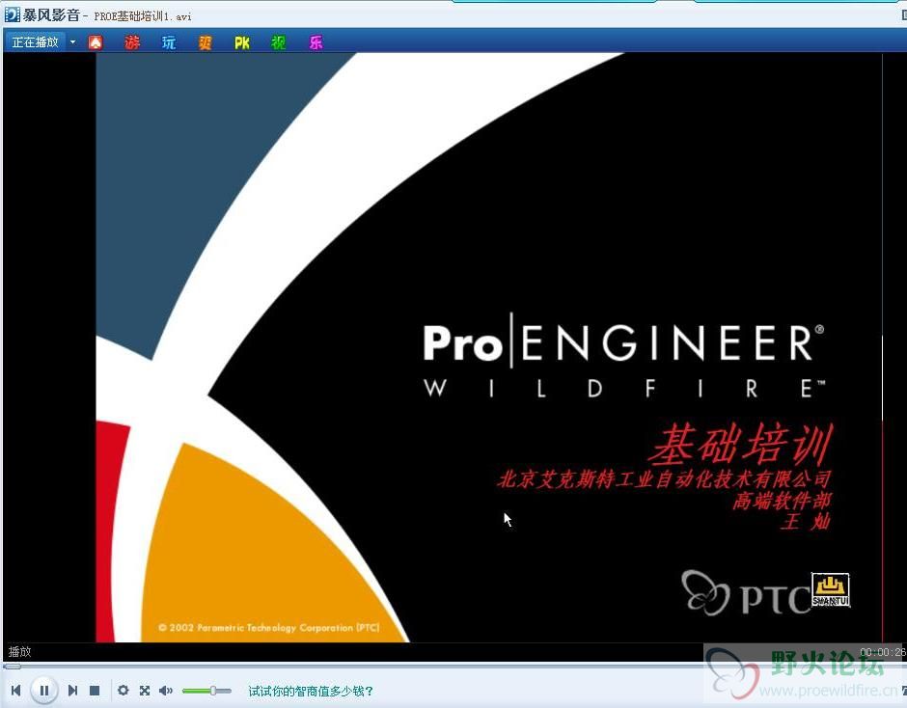The height and width of the screenshot is (708, 907).
Task: Open the 试试你的智商值多少钱 link
Action: click(x=311, y=691)
